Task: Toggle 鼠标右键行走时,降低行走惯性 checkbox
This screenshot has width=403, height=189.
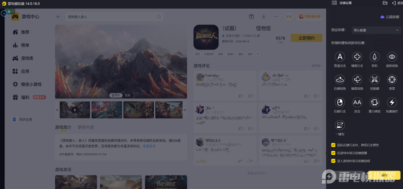Action: pyautogui.click(x=333, y=145)
